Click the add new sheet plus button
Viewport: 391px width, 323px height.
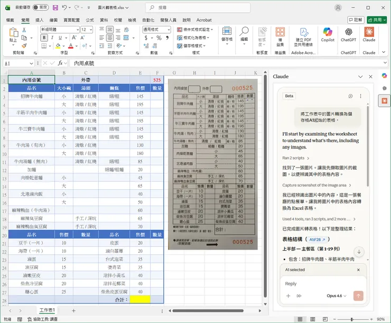pyautogui.click(x=73, y=311)
